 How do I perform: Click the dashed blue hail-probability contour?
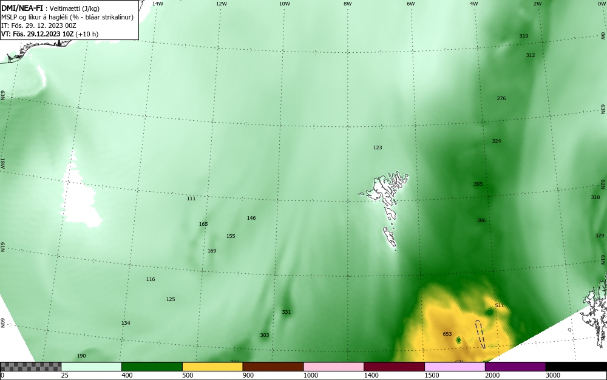[x=480, y=334]
